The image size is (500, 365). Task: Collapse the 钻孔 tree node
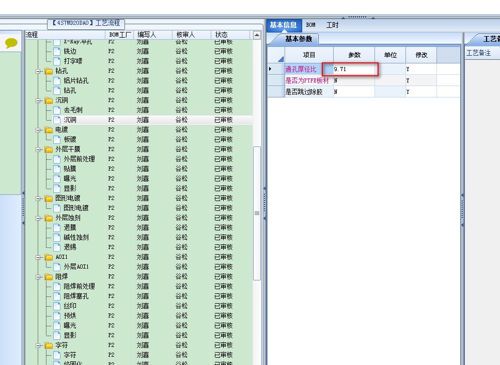38,71
